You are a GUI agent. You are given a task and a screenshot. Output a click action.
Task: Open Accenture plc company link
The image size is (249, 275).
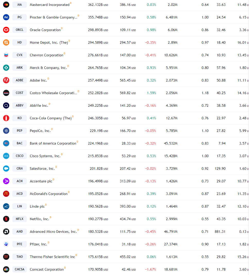click(x=41, y=181)
